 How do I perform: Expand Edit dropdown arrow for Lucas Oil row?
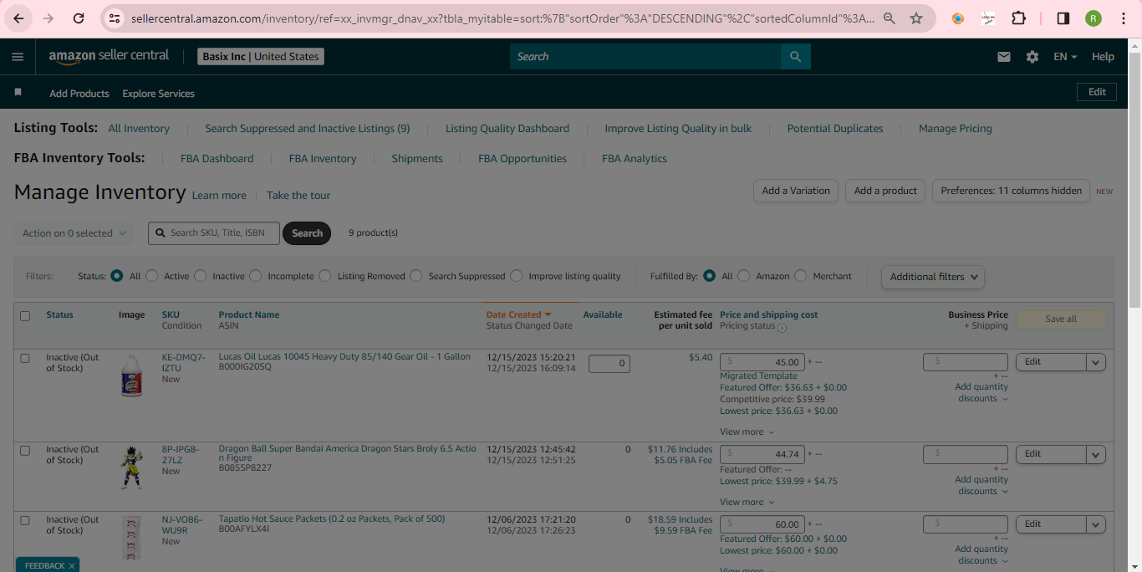click(1096, 362)
